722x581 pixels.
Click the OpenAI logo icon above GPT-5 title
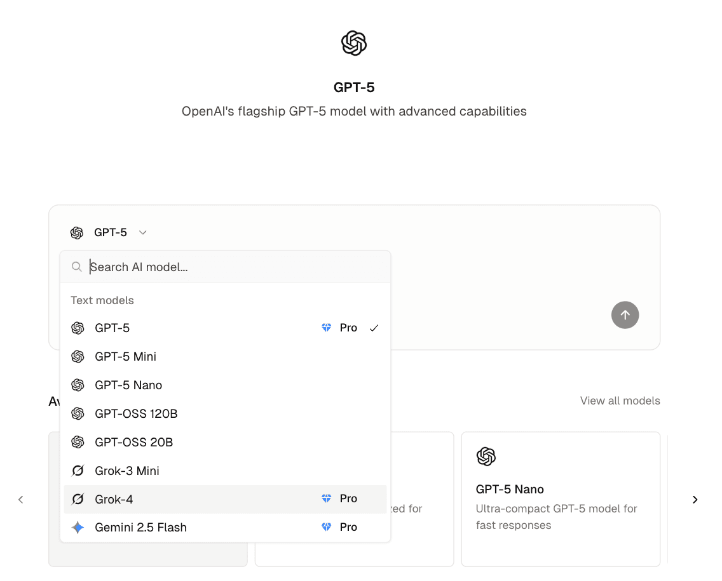click(354, 43)
